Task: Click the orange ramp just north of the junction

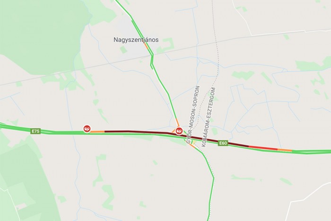Action: pyautogui.click(x=177, y=123)
